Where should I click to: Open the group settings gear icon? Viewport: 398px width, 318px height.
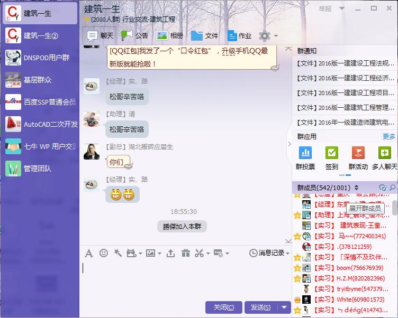pyautogui.click(x=265, y=36)
